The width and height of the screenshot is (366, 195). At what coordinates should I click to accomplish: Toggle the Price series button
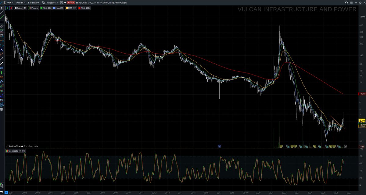(x=18, y=8)
